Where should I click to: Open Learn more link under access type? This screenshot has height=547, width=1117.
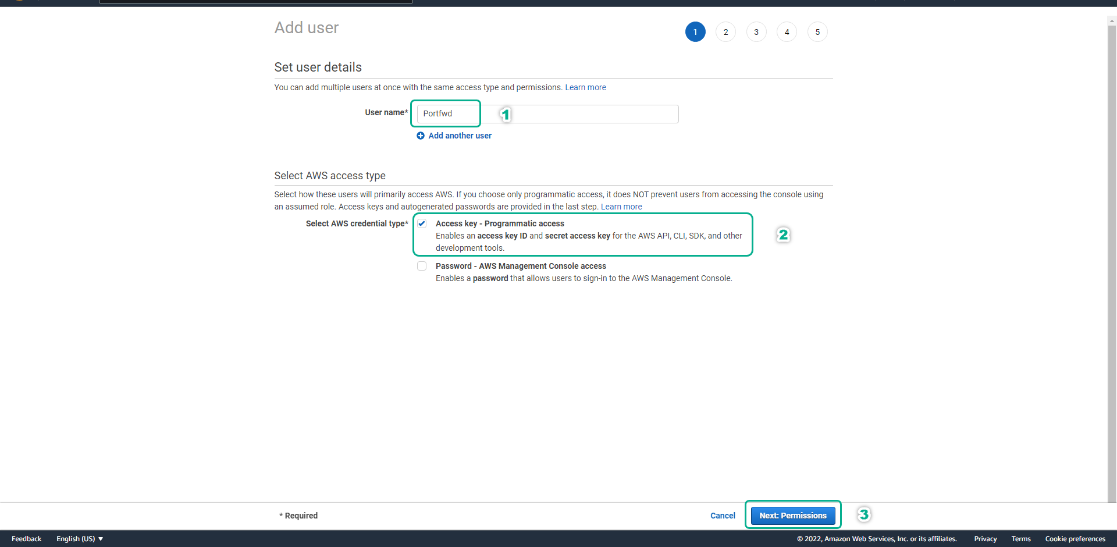click(621, 207)
